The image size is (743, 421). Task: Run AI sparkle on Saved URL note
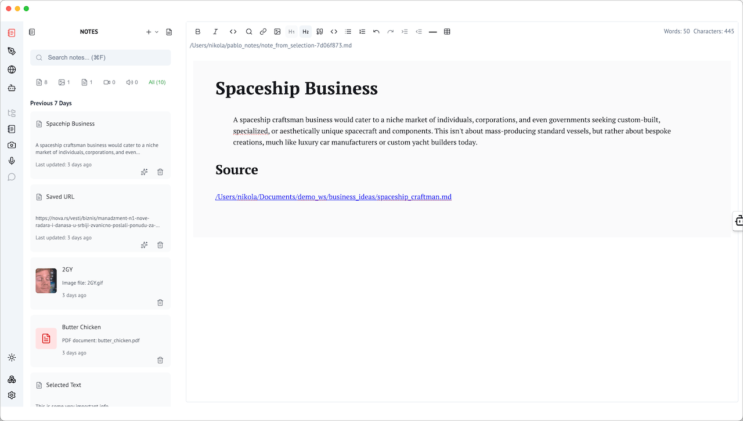point(145,245)
